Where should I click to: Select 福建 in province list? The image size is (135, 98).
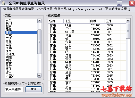point(21,29)
